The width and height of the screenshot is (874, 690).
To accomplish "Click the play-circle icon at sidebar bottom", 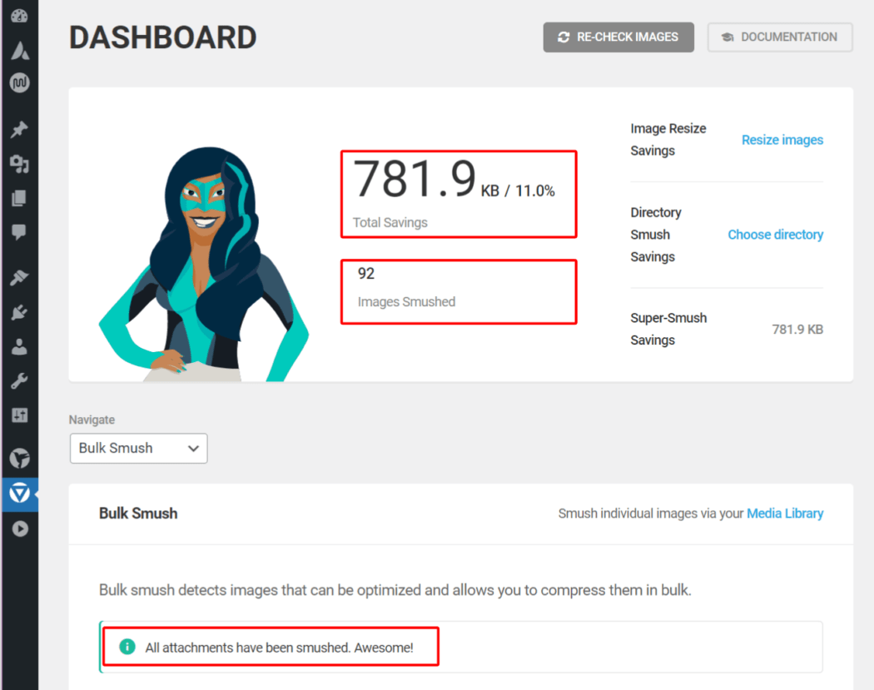I will 19,529.
